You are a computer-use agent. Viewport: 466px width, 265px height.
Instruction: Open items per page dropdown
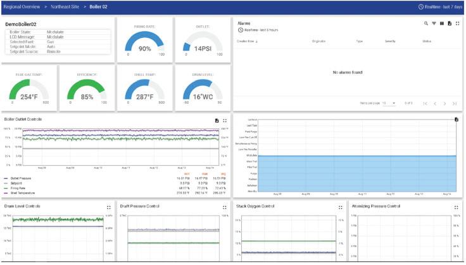(x=389, y=103)
